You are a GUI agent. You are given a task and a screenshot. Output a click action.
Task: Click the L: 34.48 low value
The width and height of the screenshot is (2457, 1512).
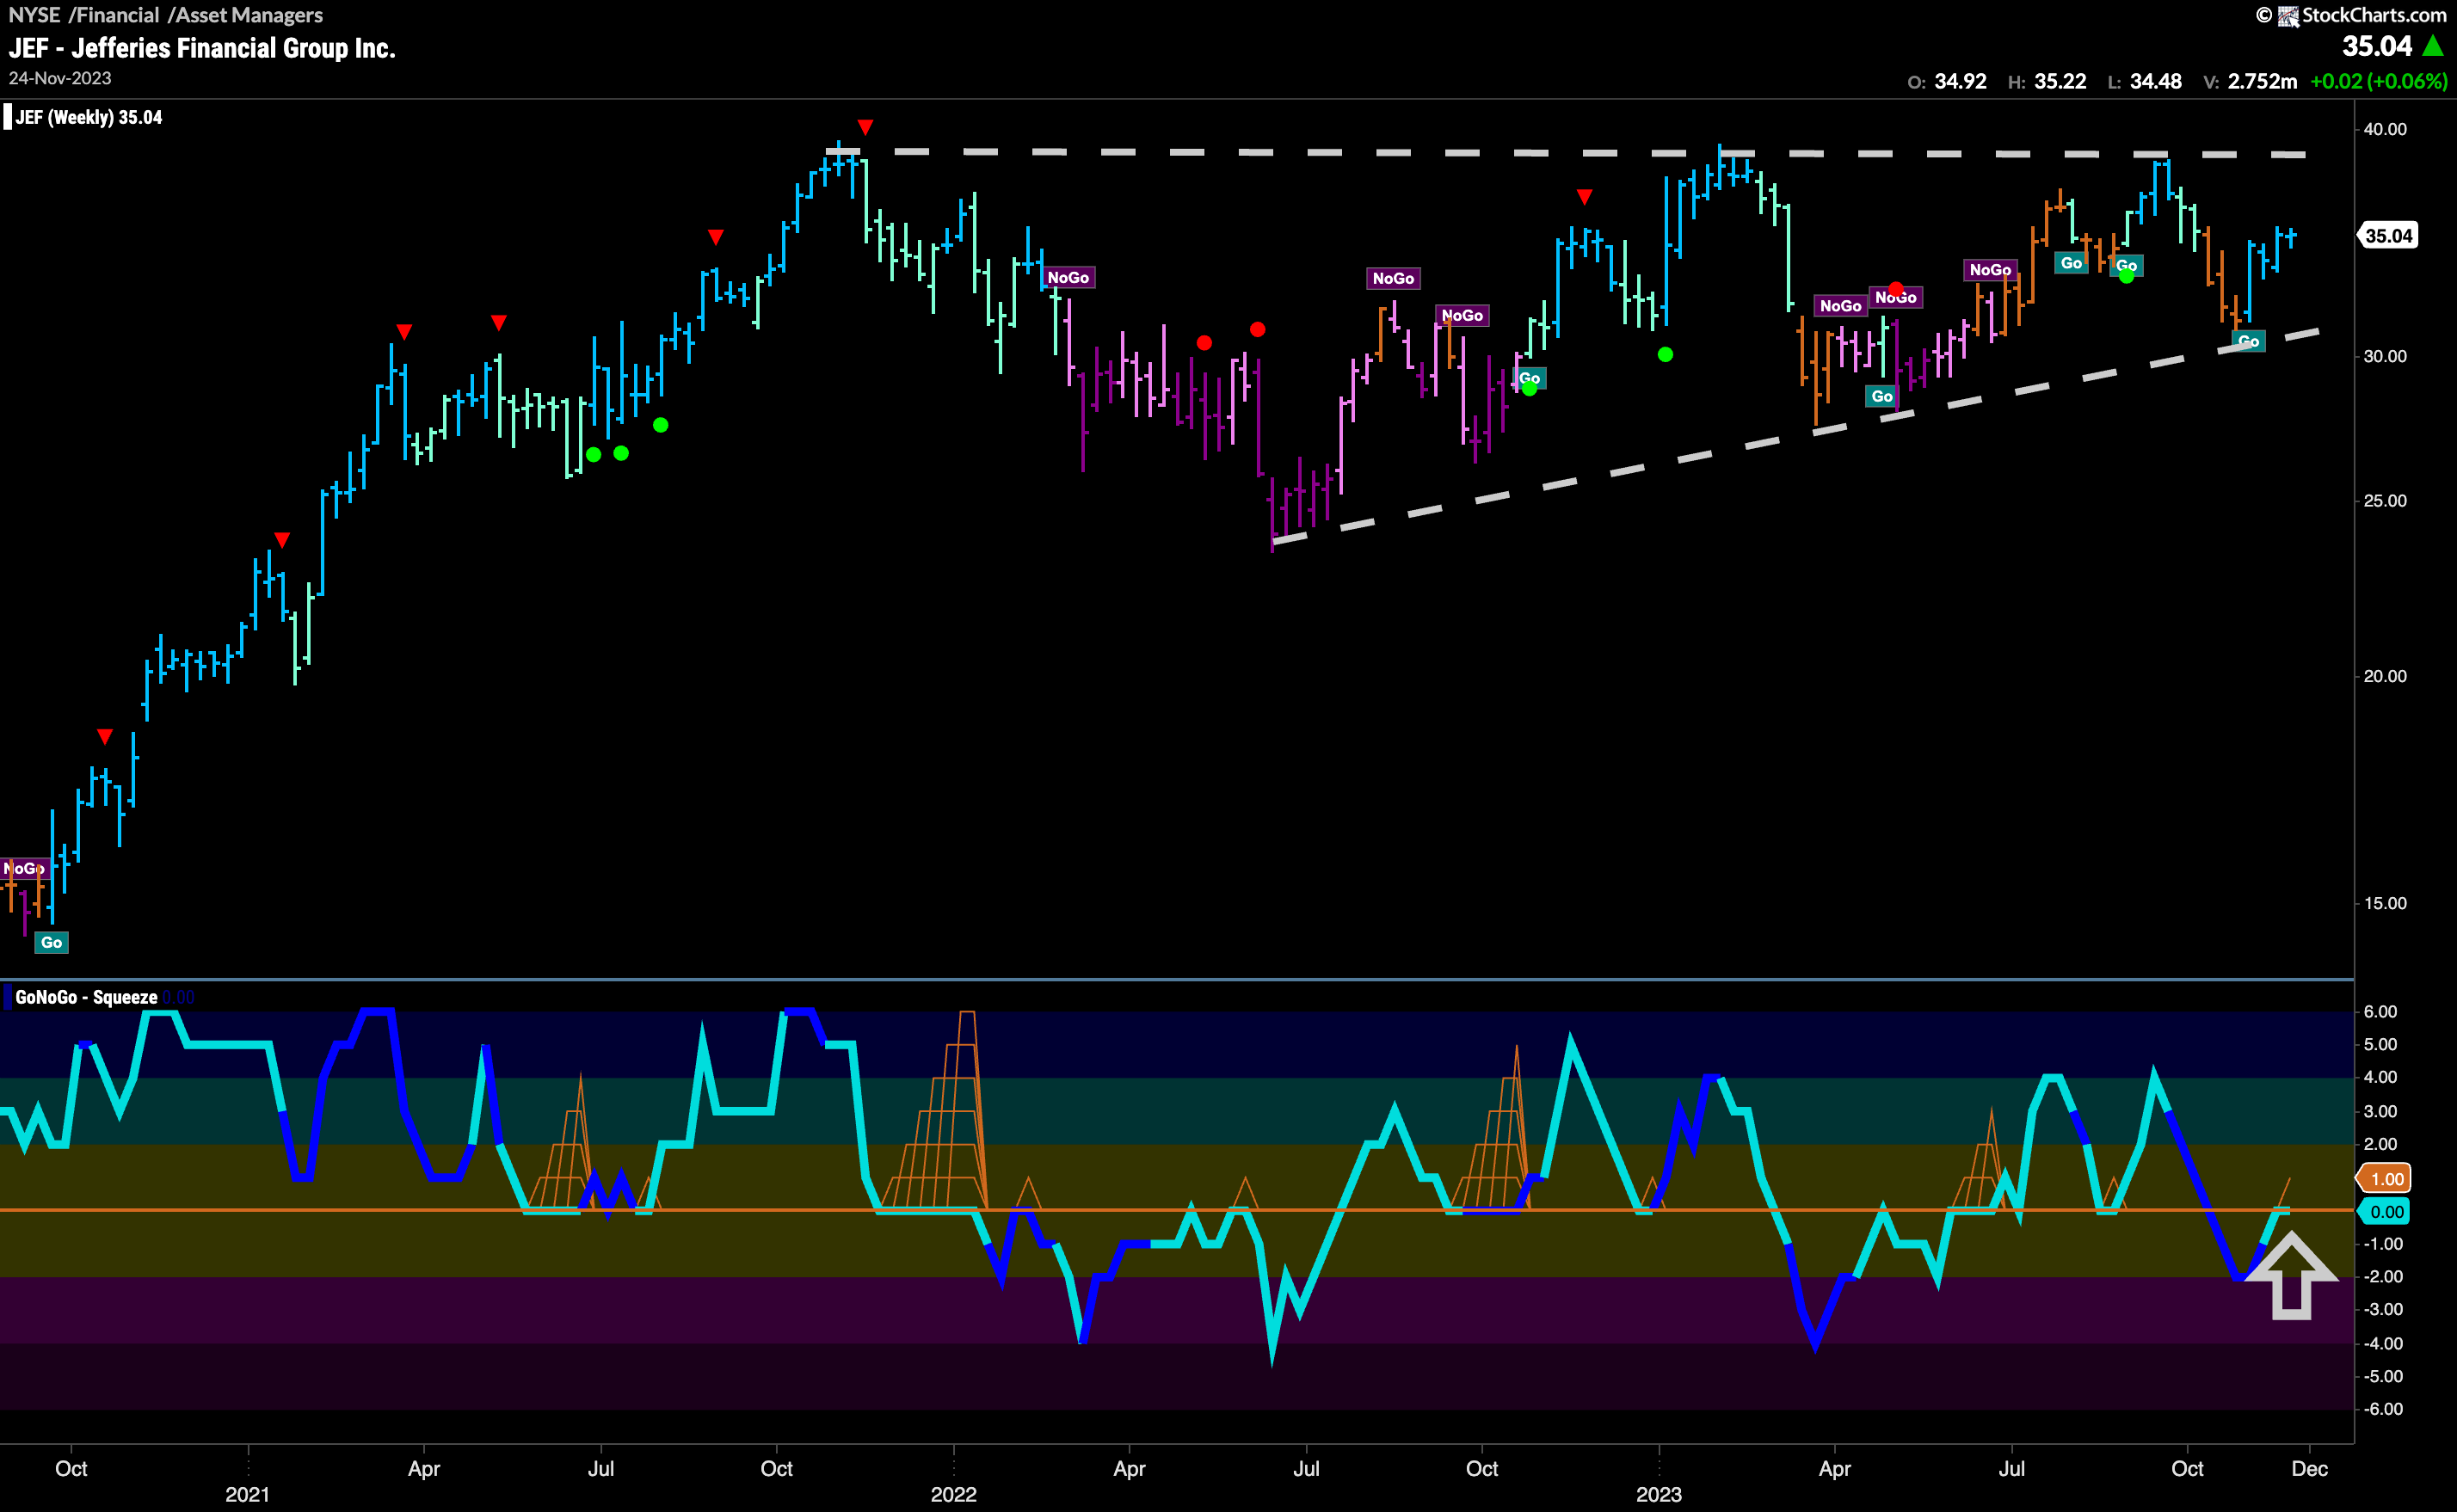2144,81
